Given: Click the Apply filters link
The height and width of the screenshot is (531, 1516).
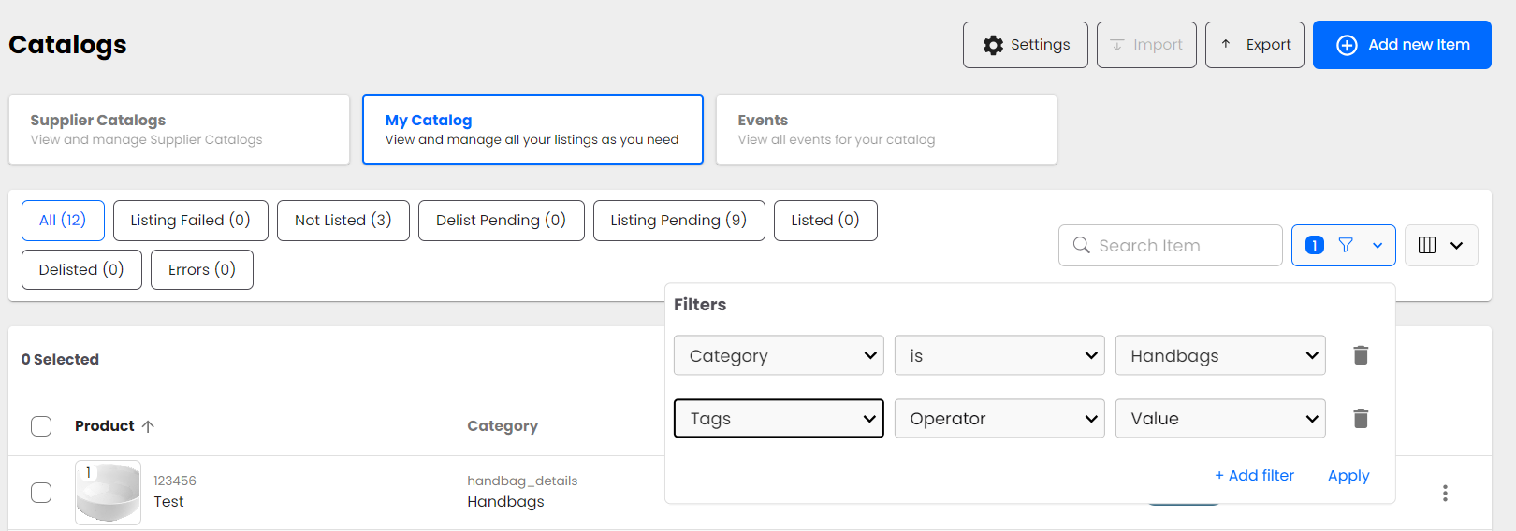Looking at the screenshot, I should [1348, 476].
